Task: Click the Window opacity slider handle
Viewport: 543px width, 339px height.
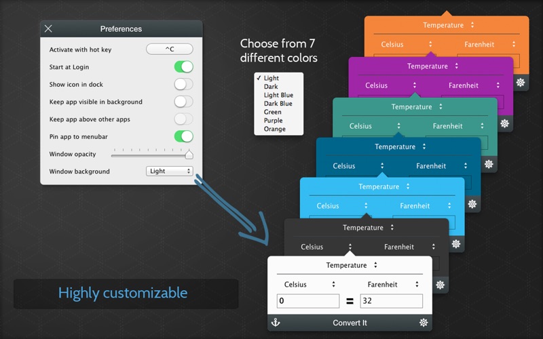Action: click(x=189, y=155)
